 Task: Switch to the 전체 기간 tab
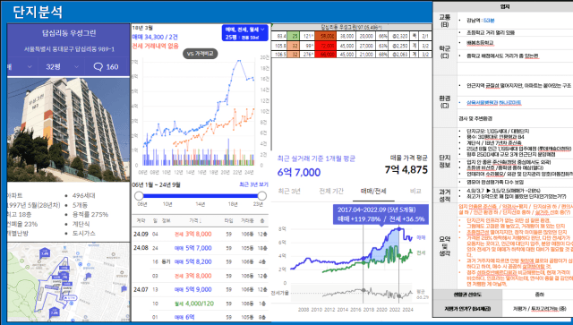[x=331, y=192]
